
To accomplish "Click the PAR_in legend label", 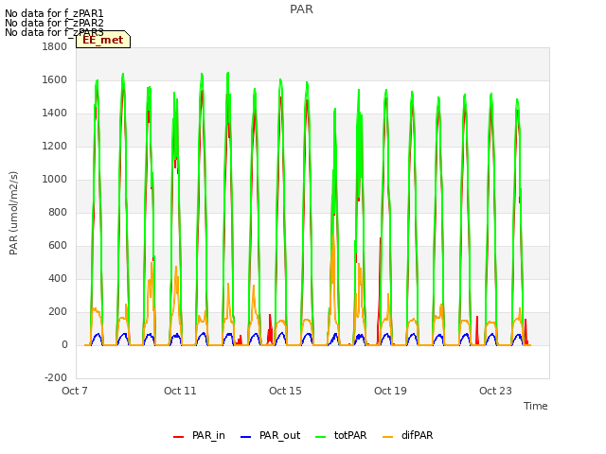I will [208, 435].
